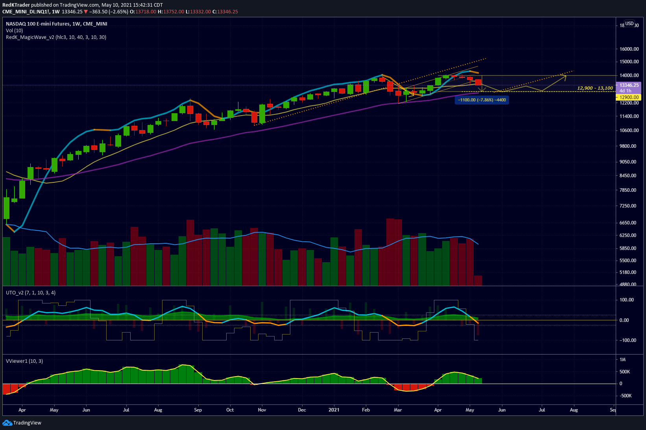Click the 9050.00 price axis label
The image size is (646, 430).
(628, 162)
